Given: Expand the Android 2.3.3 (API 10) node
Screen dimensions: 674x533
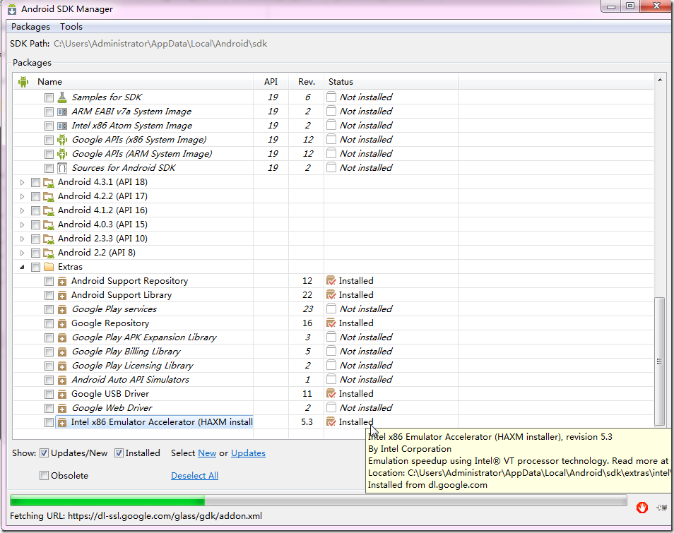Looking at the screenshot, I should pyautogui.click(x=23, y=239).
